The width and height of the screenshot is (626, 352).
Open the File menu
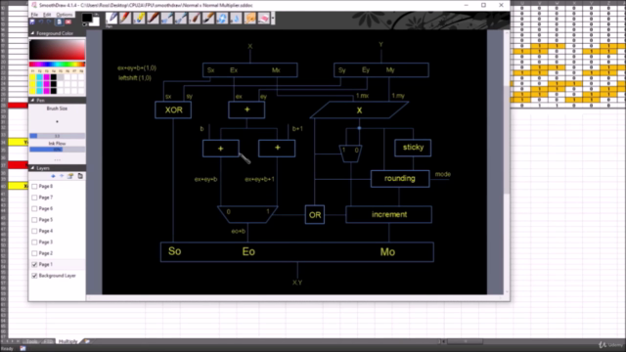pos(35,15)
